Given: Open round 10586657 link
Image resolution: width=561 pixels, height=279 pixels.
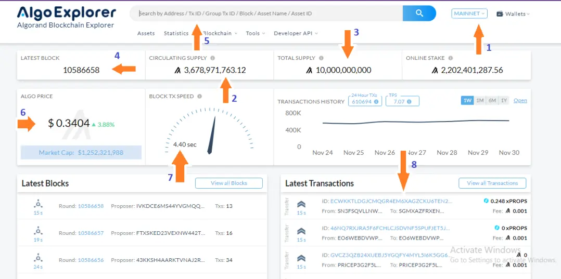Looking at the screenshot, I should tap(91, 233).
